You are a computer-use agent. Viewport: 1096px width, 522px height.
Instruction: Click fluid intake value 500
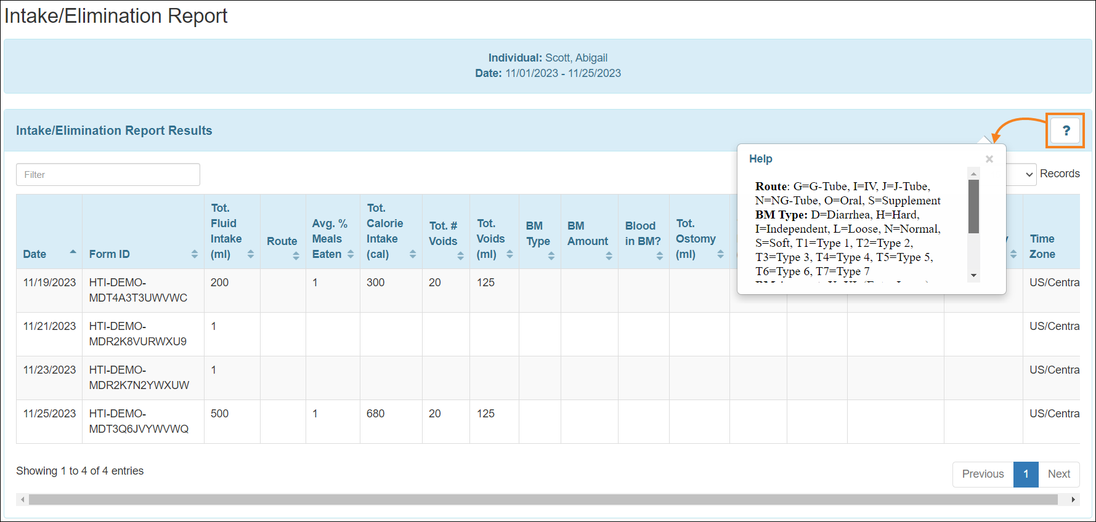click(219, 414)
